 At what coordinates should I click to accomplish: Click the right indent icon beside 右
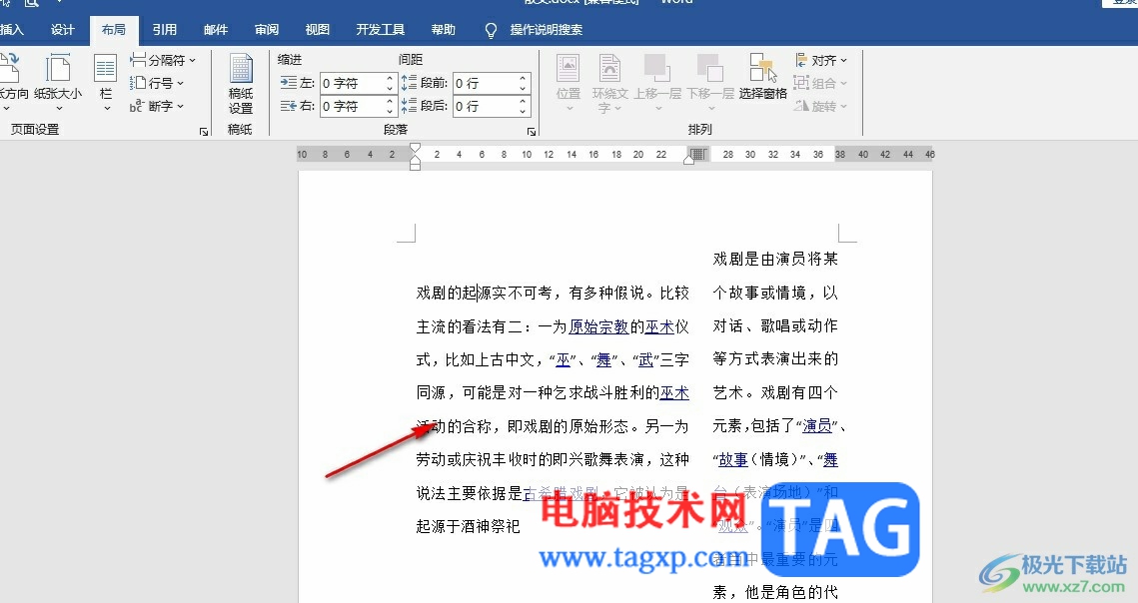click(288, 106)
